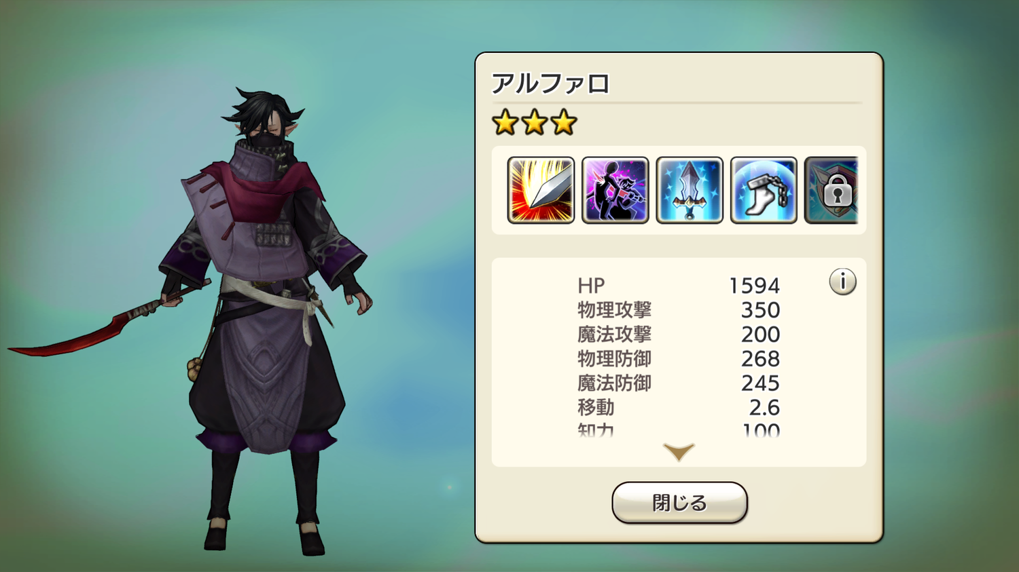Click the character name アルファロ
The image size is (1019, 572).
click(x=550, y=83)
